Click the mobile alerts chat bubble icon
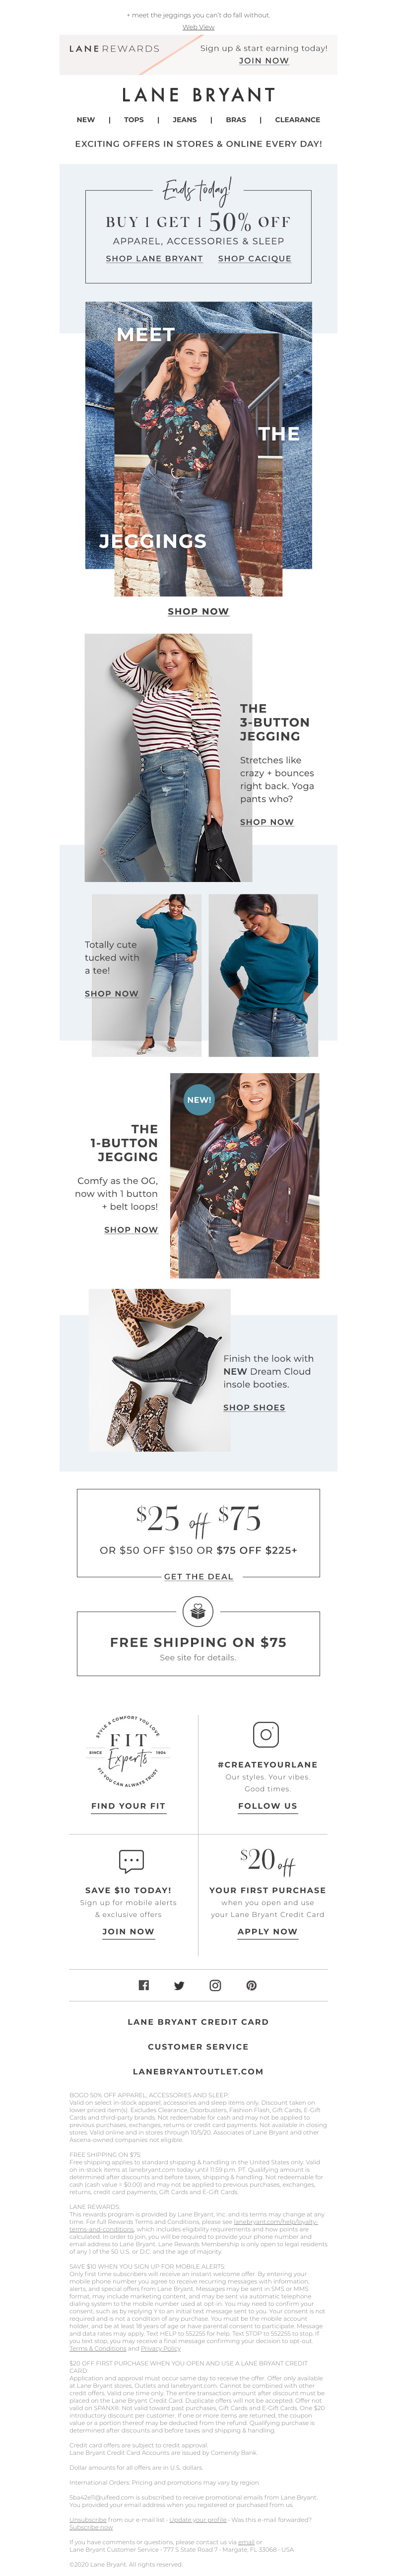This screenshot has height=2576, width=397. (131, 1860)
